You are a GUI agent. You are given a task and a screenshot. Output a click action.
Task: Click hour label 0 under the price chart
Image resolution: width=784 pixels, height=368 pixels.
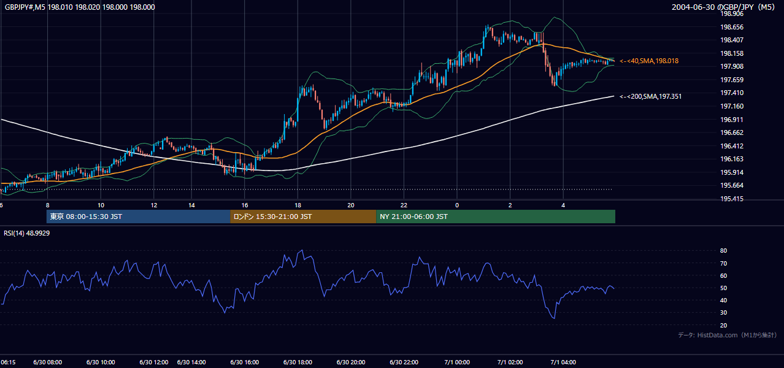(457, 205)
